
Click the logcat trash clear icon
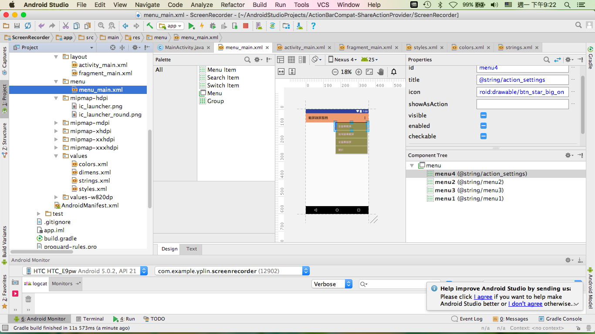(x=28, y=299)
